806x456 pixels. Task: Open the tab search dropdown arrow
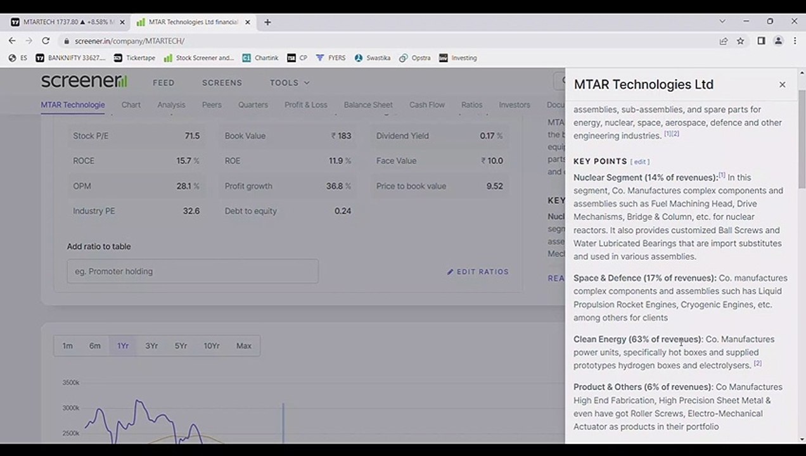tap(722, 22)
